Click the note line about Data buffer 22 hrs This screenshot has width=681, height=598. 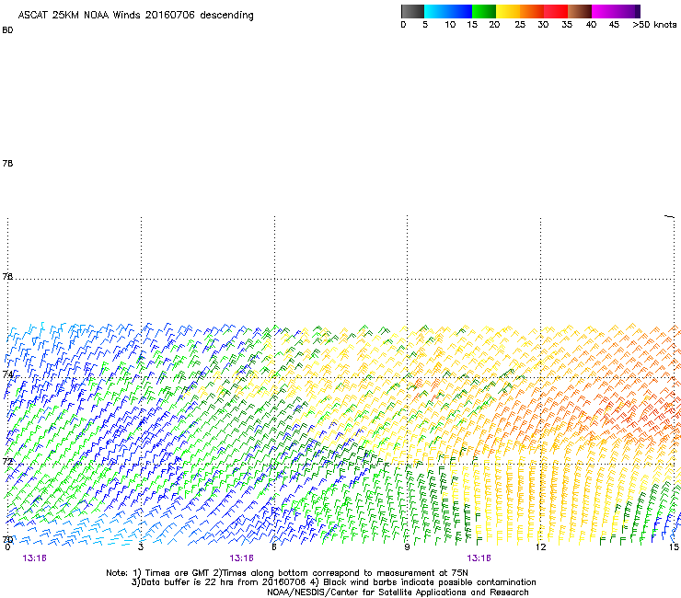(x=334, y=582)
